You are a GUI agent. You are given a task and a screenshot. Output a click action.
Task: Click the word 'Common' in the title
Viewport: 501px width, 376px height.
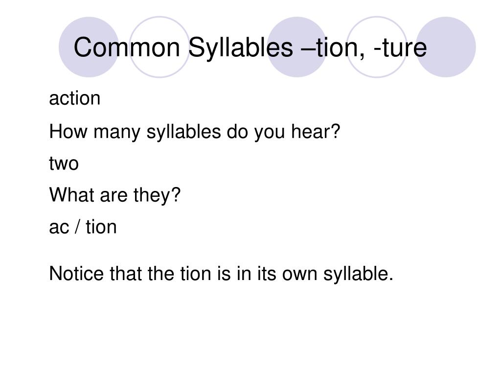(127, 47)
